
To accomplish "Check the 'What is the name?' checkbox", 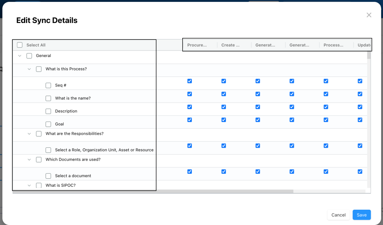I will pos(48,98).
